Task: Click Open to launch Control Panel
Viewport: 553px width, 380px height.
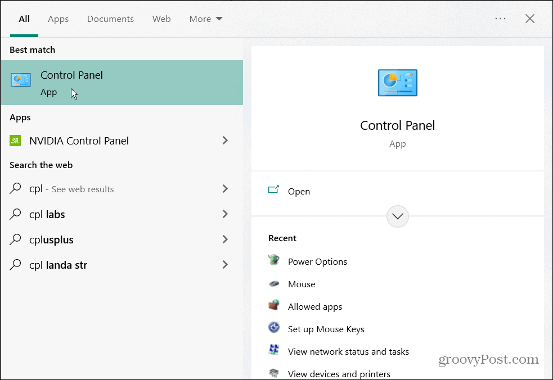Action: click(299, 191)
